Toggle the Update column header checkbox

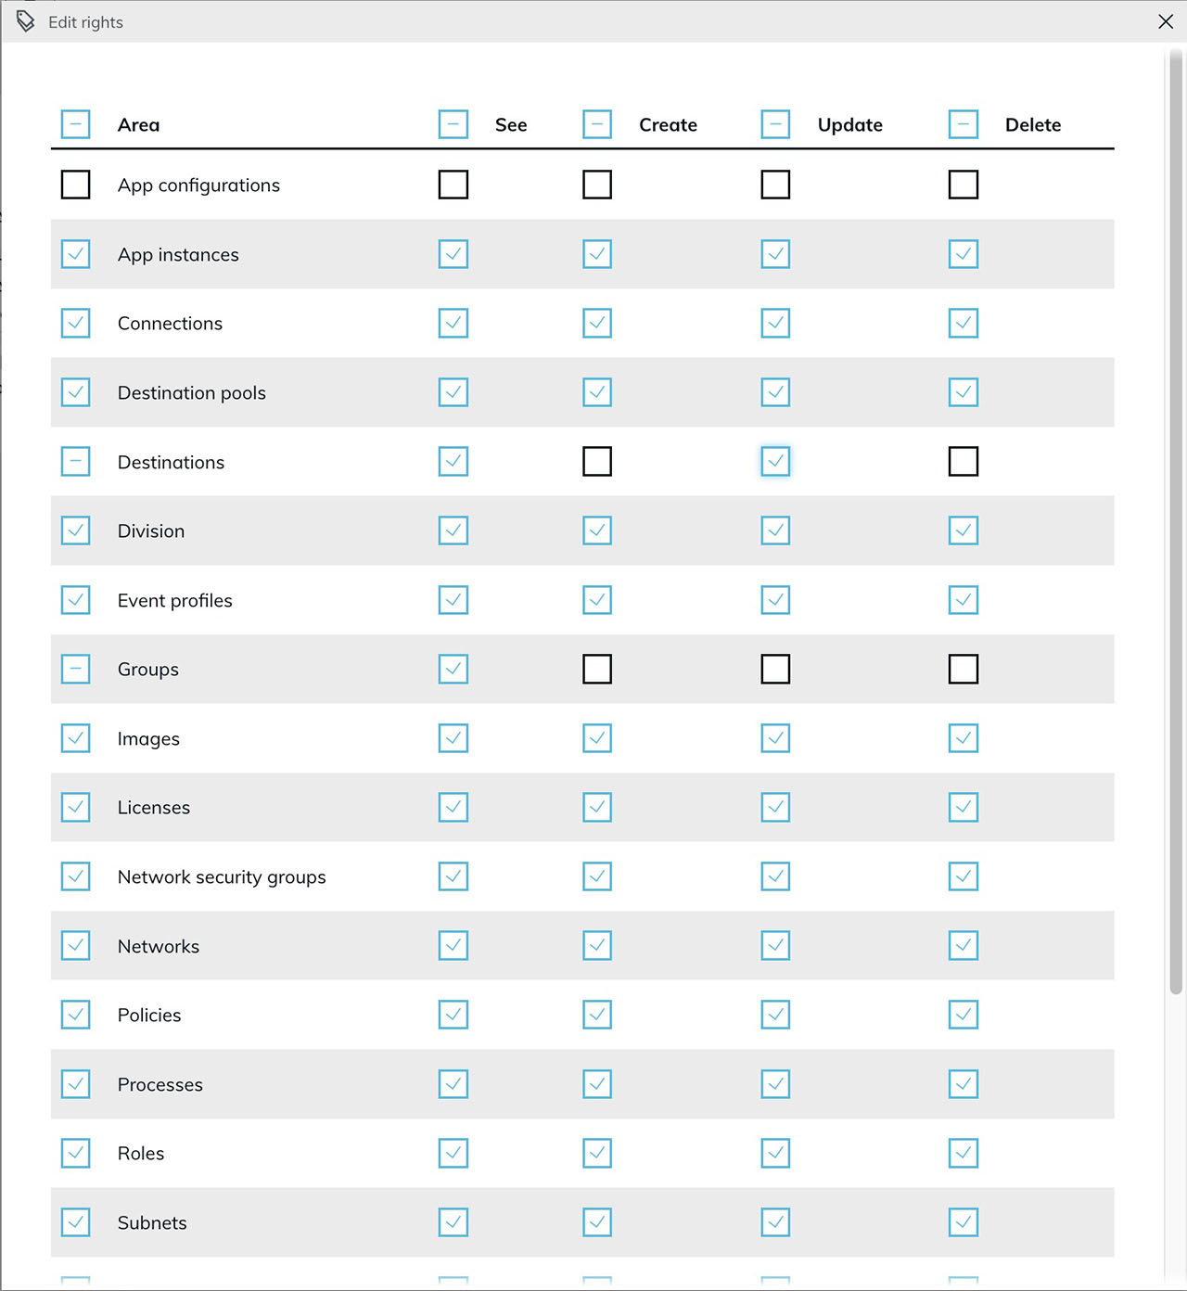point(775,124)
